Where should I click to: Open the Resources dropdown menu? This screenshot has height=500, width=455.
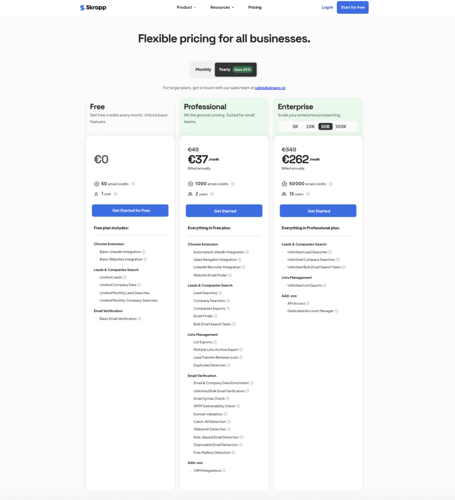coord(222,7)
